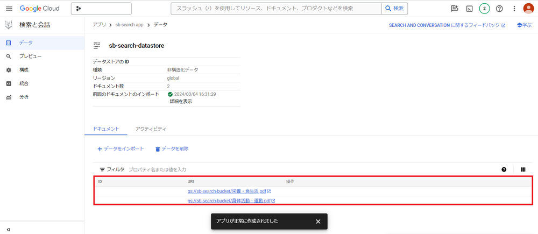Go to アプリ breadcrumb

click(x=99, y=25)
